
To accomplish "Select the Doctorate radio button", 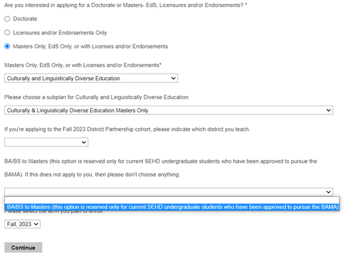I will (7, 19).
